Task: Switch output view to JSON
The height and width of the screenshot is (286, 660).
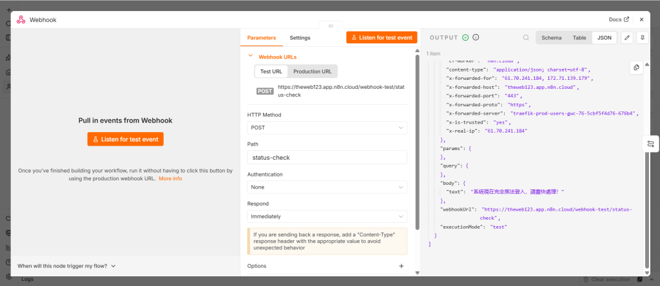Action: pos(605,37)
